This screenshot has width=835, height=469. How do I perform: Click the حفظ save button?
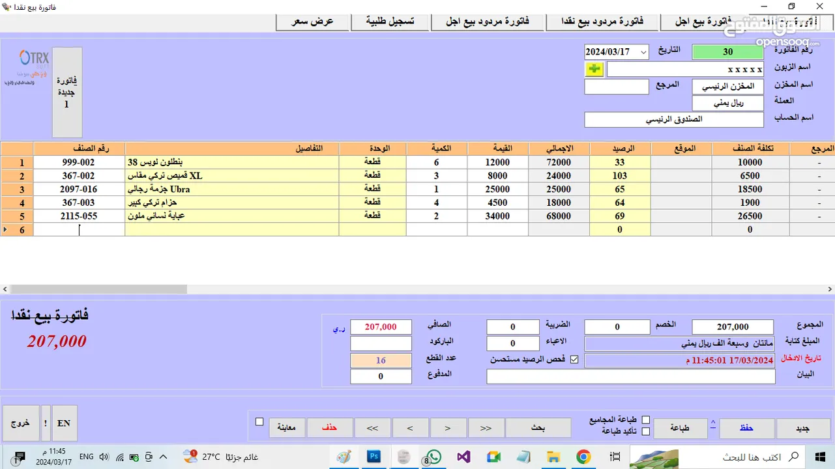(x=746, y=428)
